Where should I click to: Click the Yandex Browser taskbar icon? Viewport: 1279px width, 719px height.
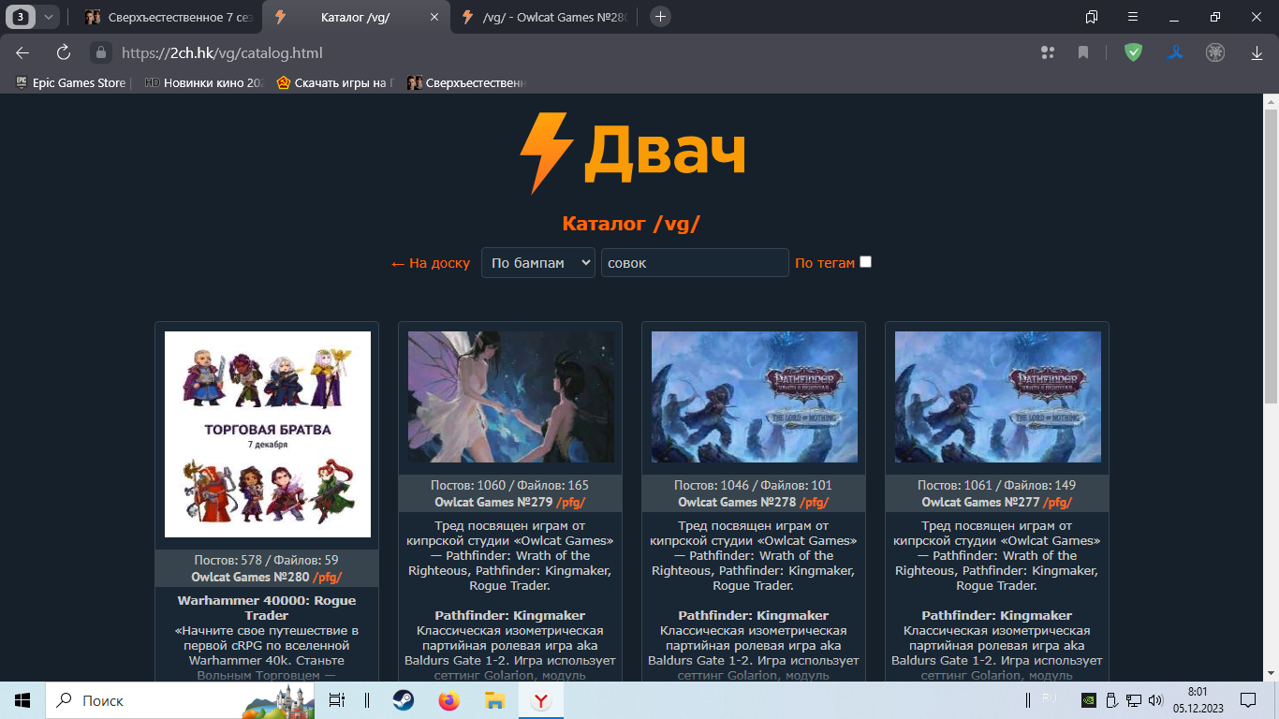541,700
